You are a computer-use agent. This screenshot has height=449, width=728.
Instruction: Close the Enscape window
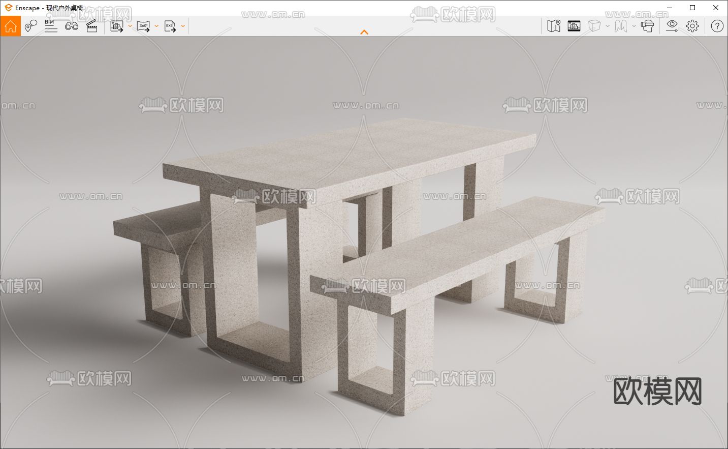716,8
